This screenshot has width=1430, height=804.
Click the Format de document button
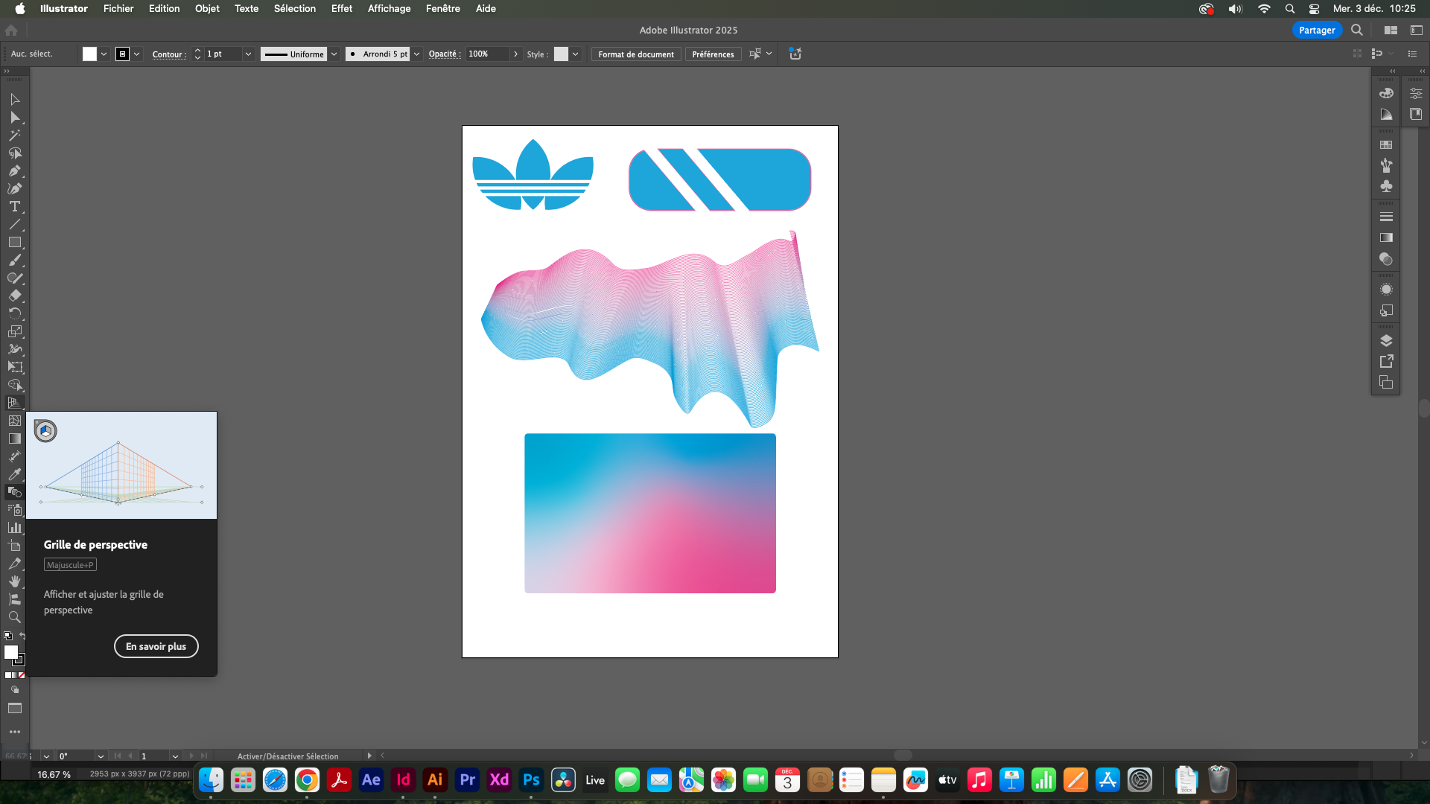pos(635,54)
